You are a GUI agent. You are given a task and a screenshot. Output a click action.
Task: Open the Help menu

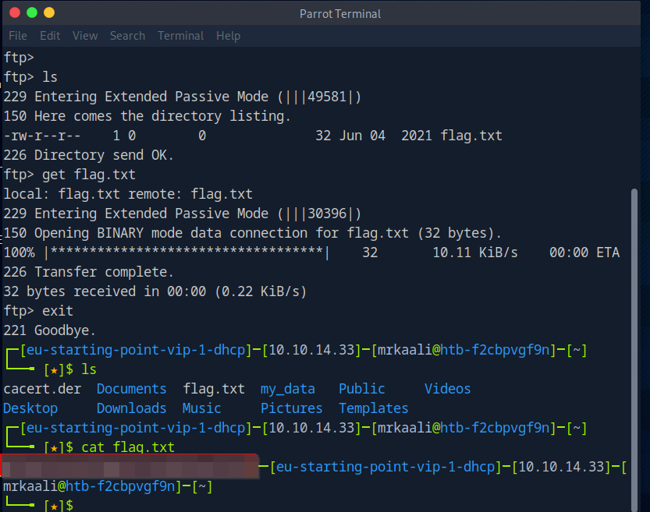[x=228, y=36]
